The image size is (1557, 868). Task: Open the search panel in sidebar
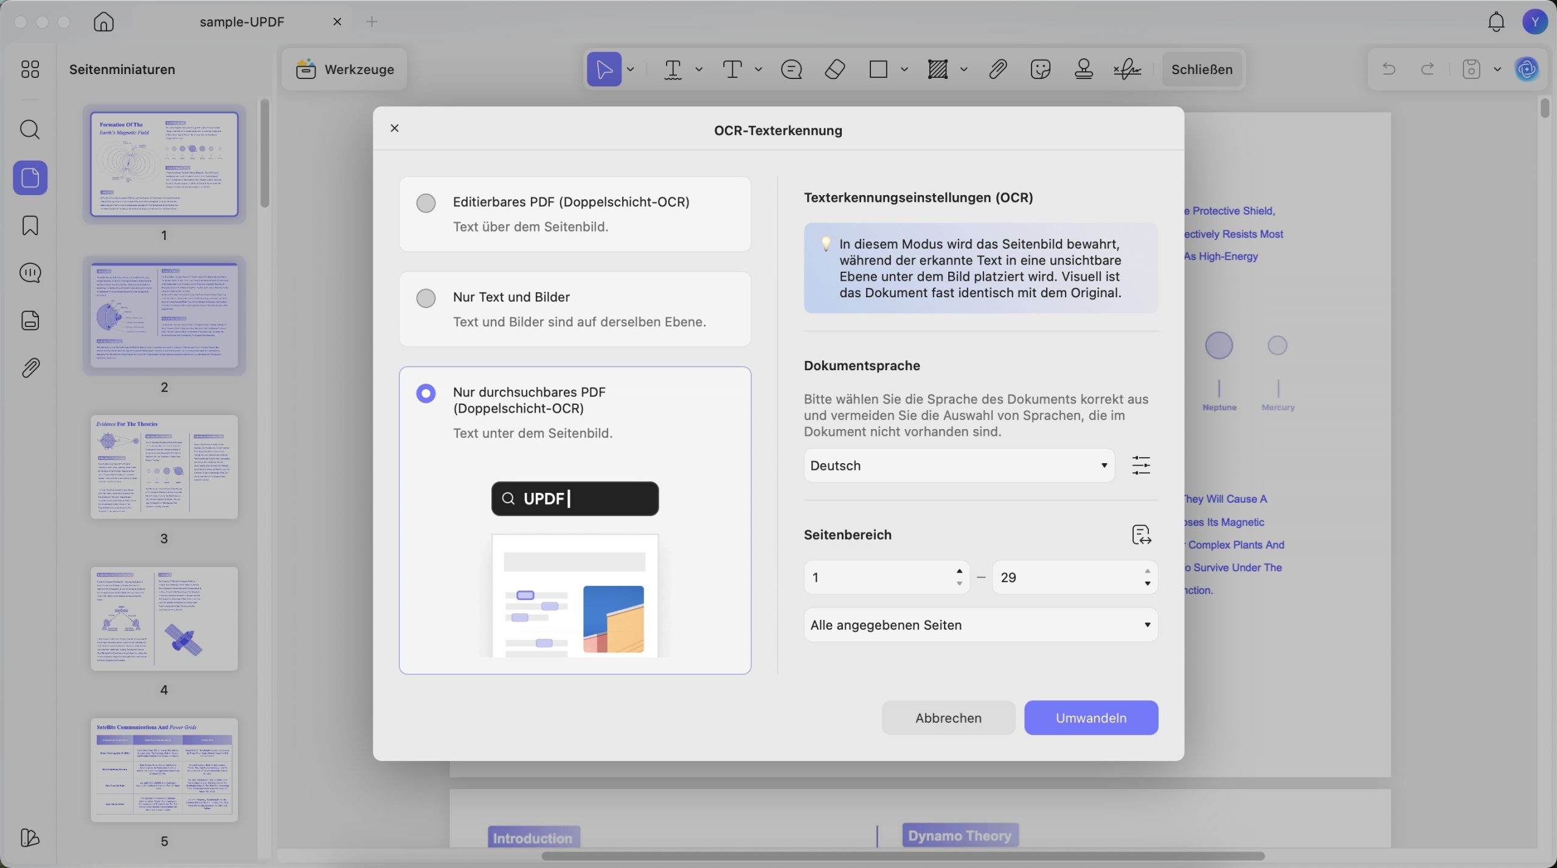30,129
